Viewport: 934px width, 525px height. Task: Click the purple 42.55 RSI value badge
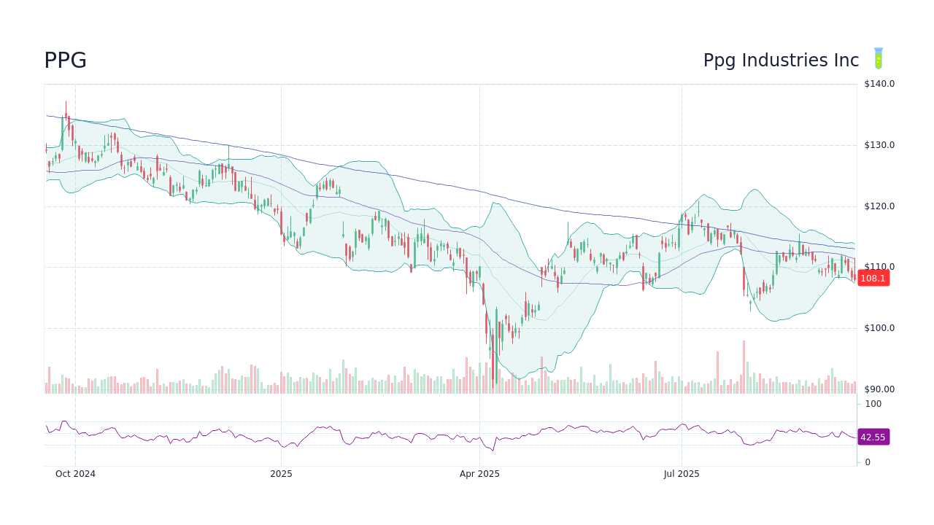click(x=873, y=437)
